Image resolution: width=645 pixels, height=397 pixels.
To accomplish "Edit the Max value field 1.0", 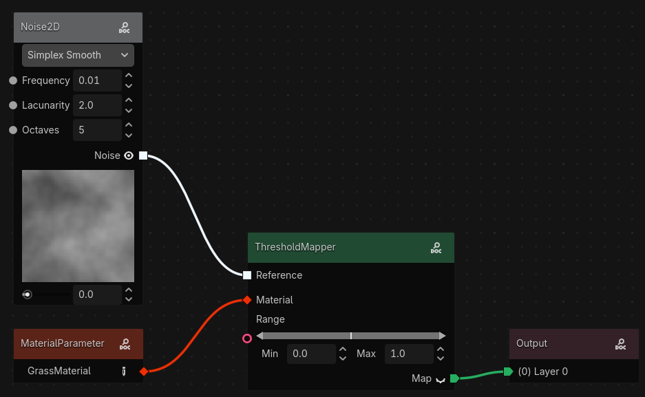I will tap(410, 354).
